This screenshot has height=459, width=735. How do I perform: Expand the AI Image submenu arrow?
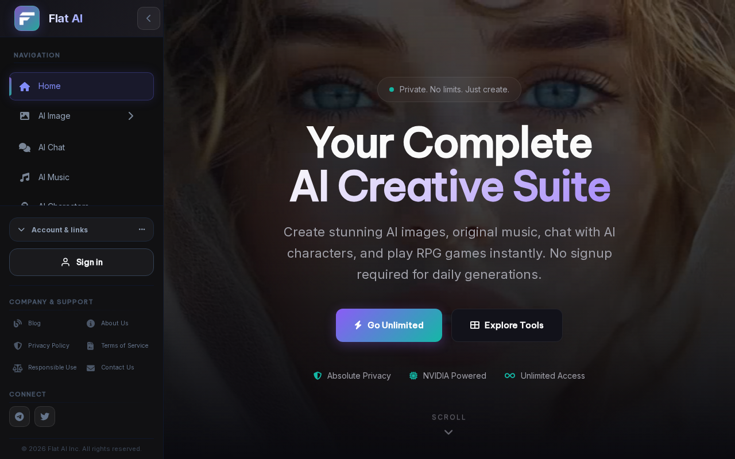pos(131,116)
